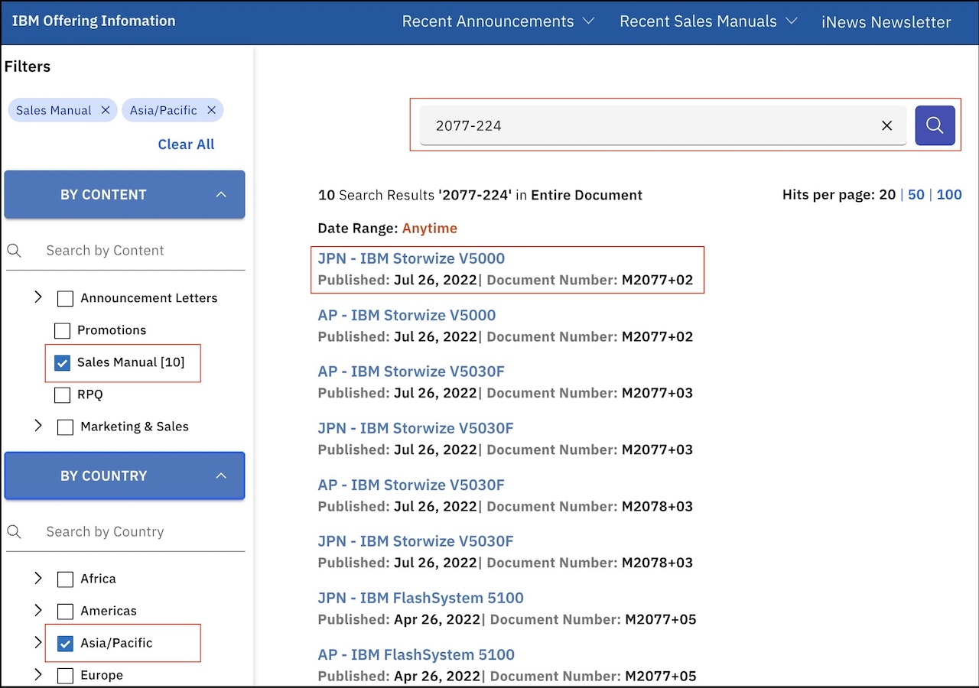This screenshot has width=979, height=688.
Task: Open AP - IBM Storwize V5000 result
Action: point(407,315)
